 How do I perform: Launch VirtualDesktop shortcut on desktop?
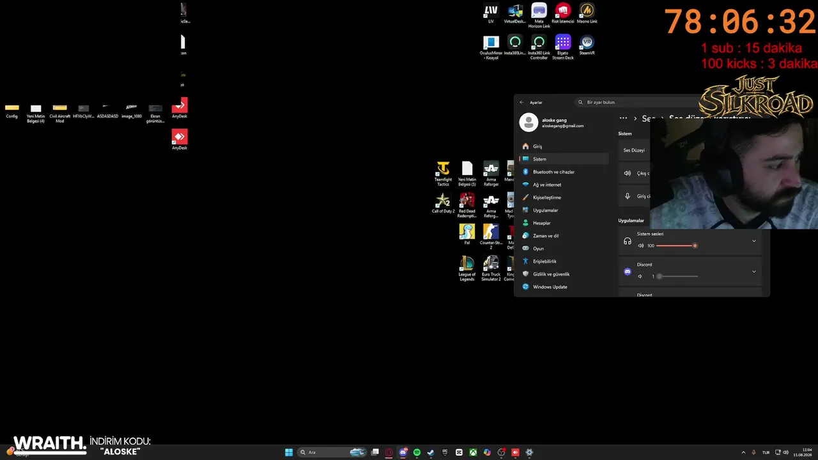coord(514,14)
